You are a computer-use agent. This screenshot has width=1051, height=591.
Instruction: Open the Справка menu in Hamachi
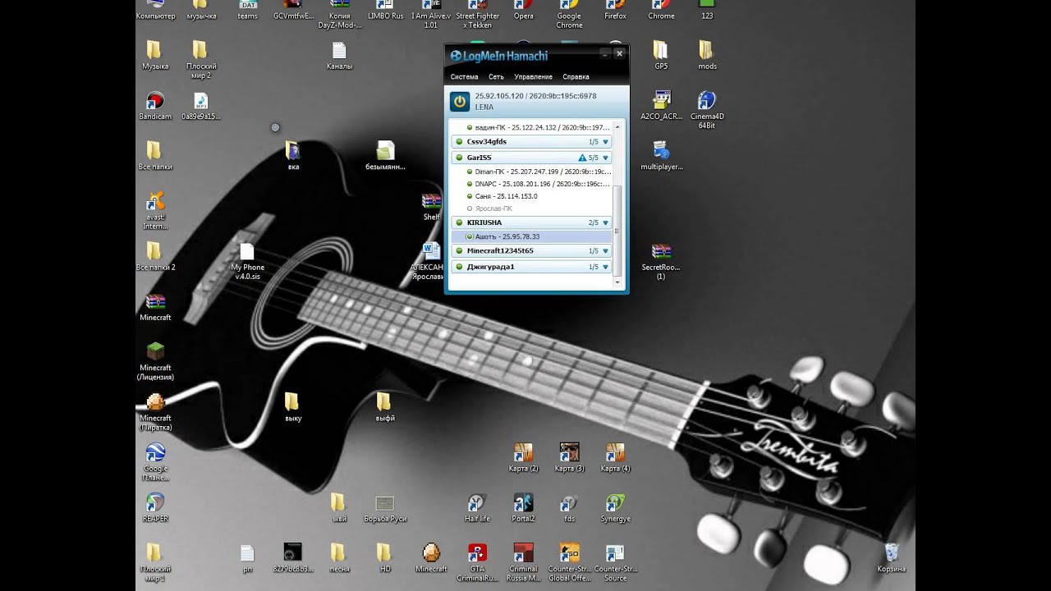tap(576, 77)
